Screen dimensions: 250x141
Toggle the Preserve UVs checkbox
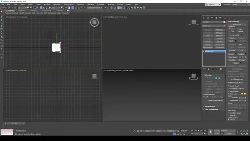[x=229, y=35]
